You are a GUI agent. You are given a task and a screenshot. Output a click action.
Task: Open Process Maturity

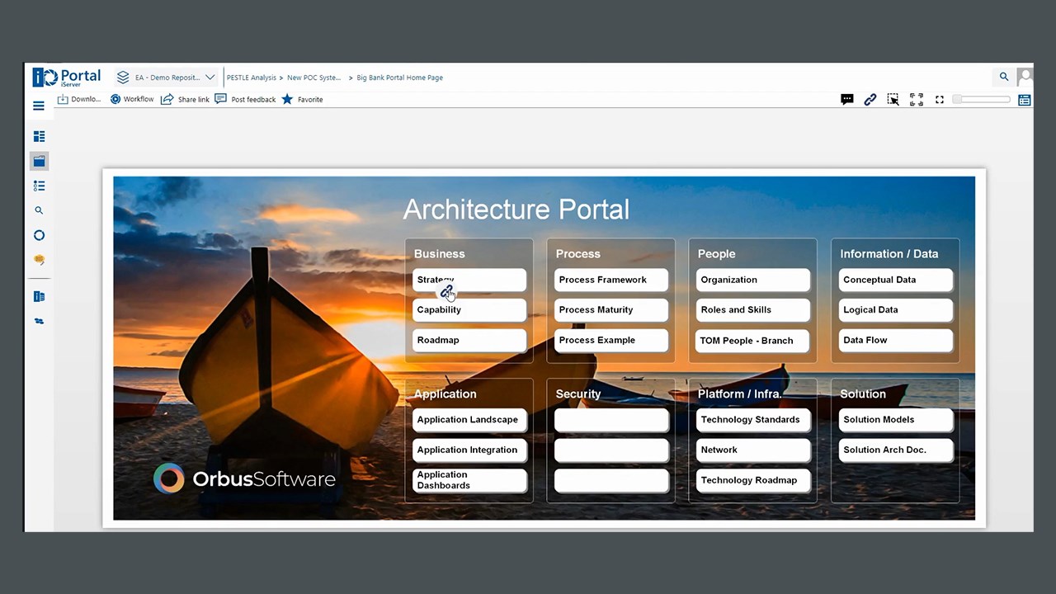(x=611, y=310)
